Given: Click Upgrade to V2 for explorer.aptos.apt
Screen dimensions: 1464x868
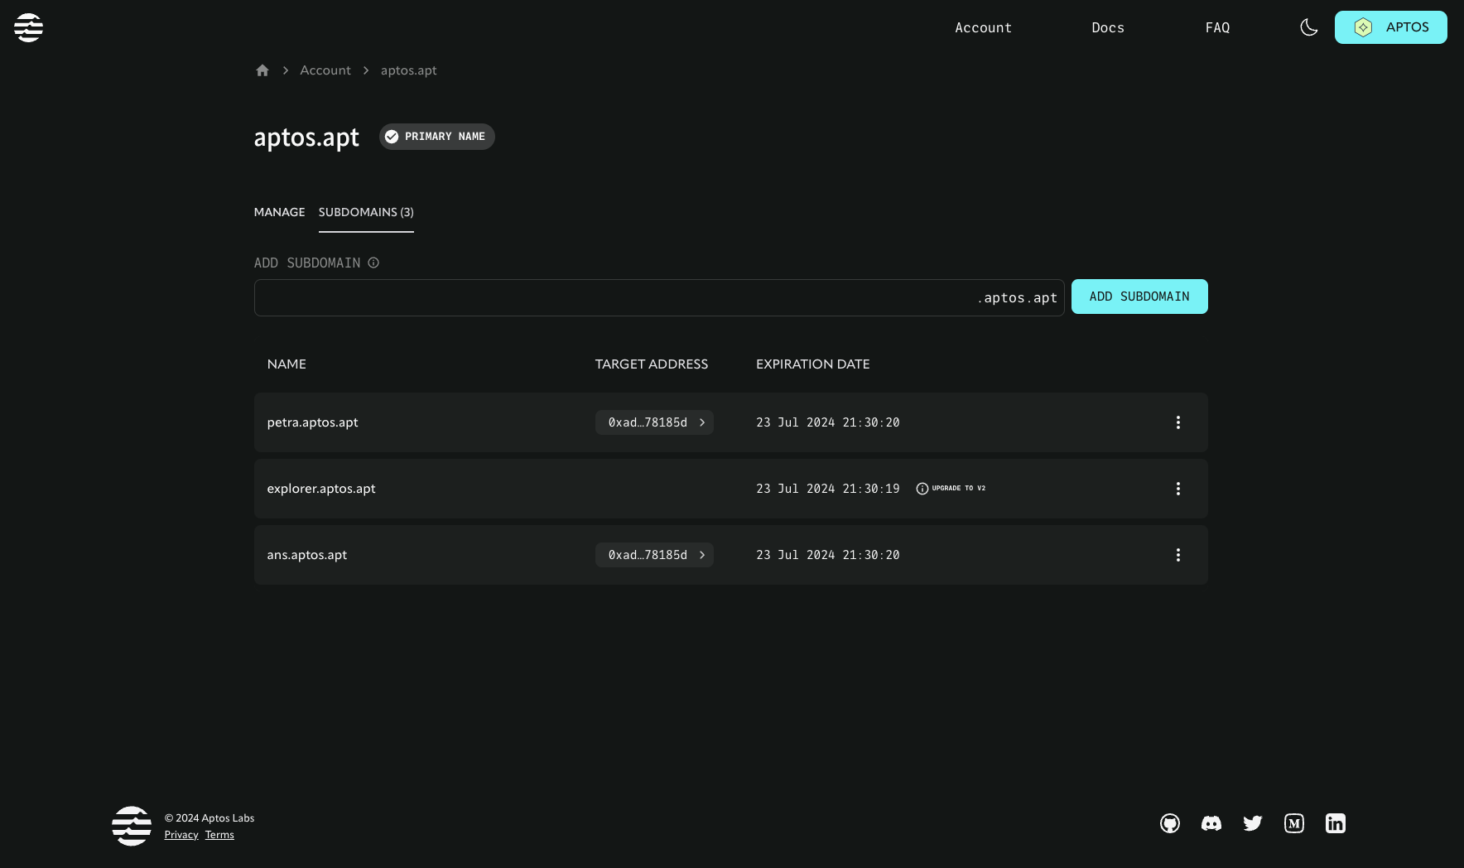Looking at the screenshot, I should pyautogui.click(x=951, y=489).
